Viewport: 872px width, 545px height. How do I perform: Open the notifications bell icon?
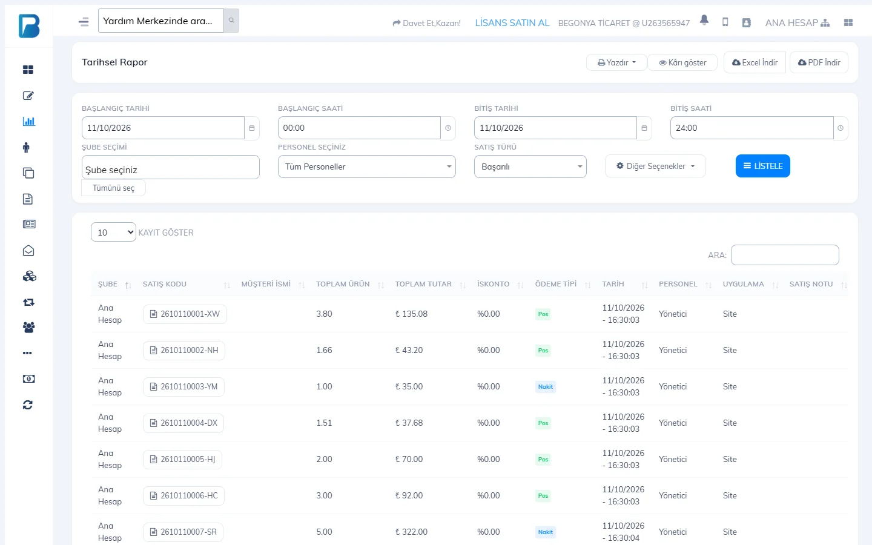coord(704,21)
